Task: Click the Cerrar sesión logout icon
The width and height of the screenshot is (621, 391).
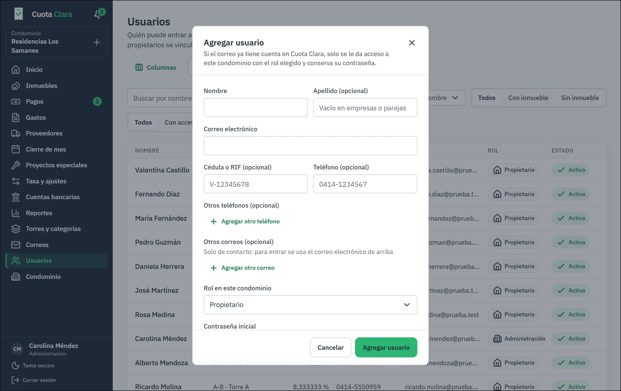Action: pyautogui.click(x=15, y=380)
